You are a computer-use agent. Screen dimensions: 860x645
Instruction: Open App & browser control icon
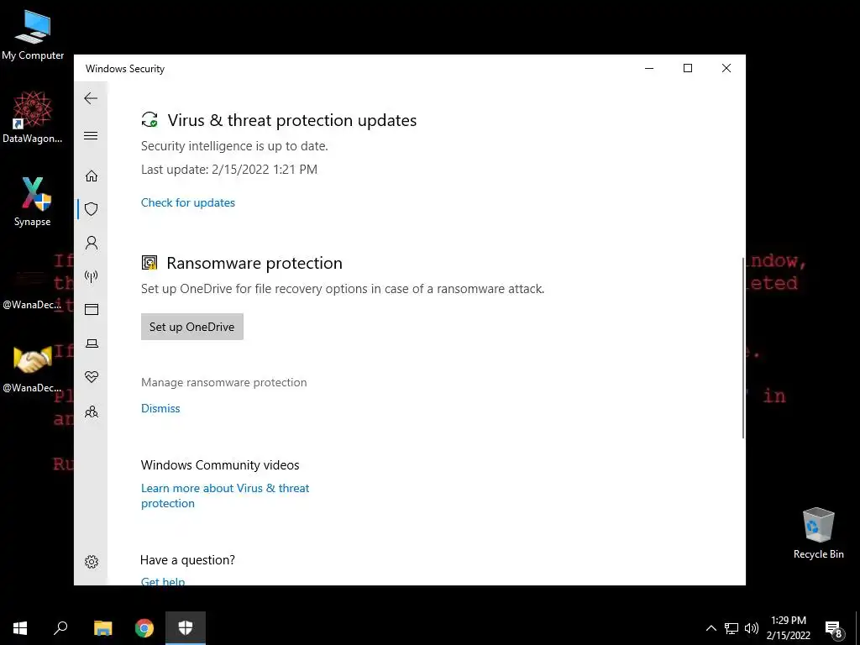(x=92, y=310)
